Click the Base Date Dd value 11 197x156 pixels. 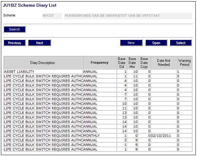[122, 108]
